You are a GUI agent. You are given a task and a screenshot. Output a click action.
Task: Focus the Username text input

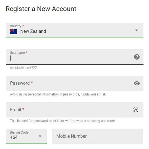75,57
